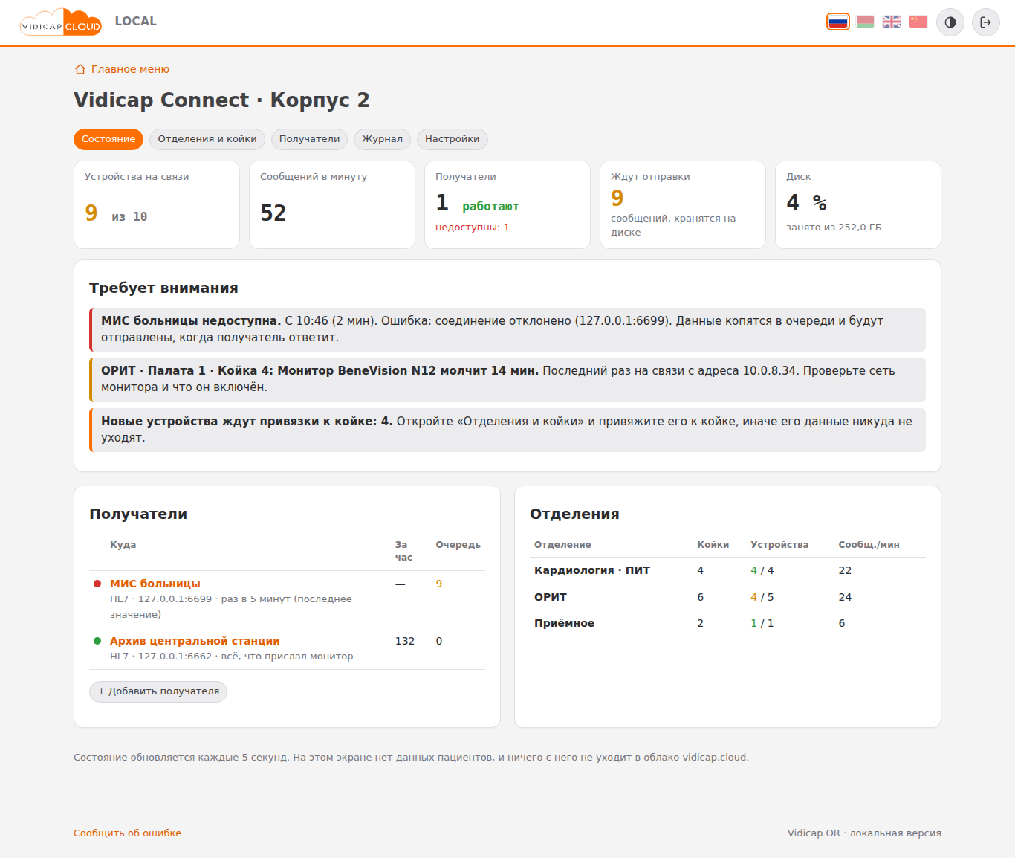This screenshot has width=1015, height=858.
Task: Click the Устройства на связи card title
Action: [x=137, y=177]
